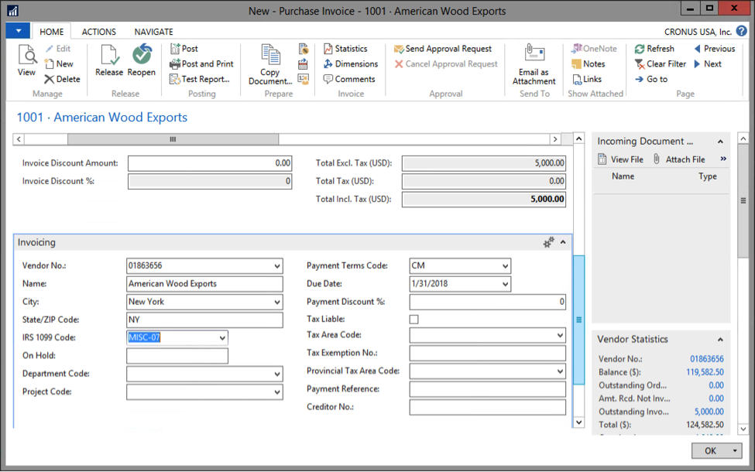This screenshot has width=755, height=472.
Task: Release the purchase invoice
Action: tap(109, 60)
